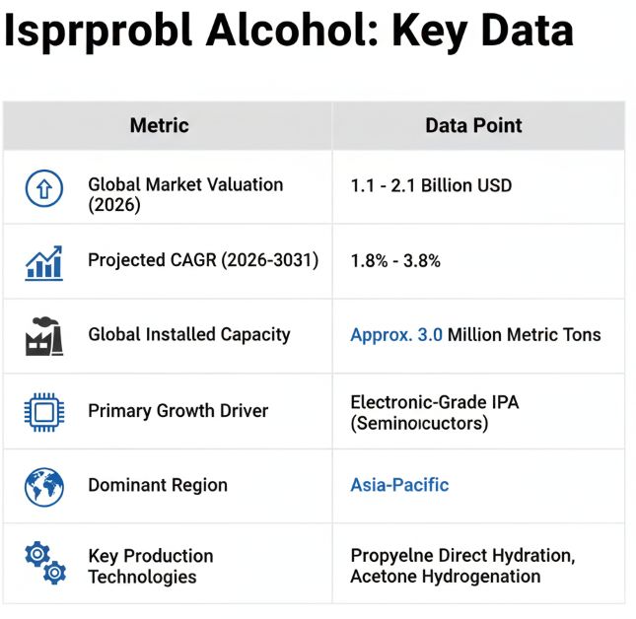Click the '1.1 - 2.1 Billion USD' value
Viewport: 636px width, 619px height.
(x=431, y=185)
